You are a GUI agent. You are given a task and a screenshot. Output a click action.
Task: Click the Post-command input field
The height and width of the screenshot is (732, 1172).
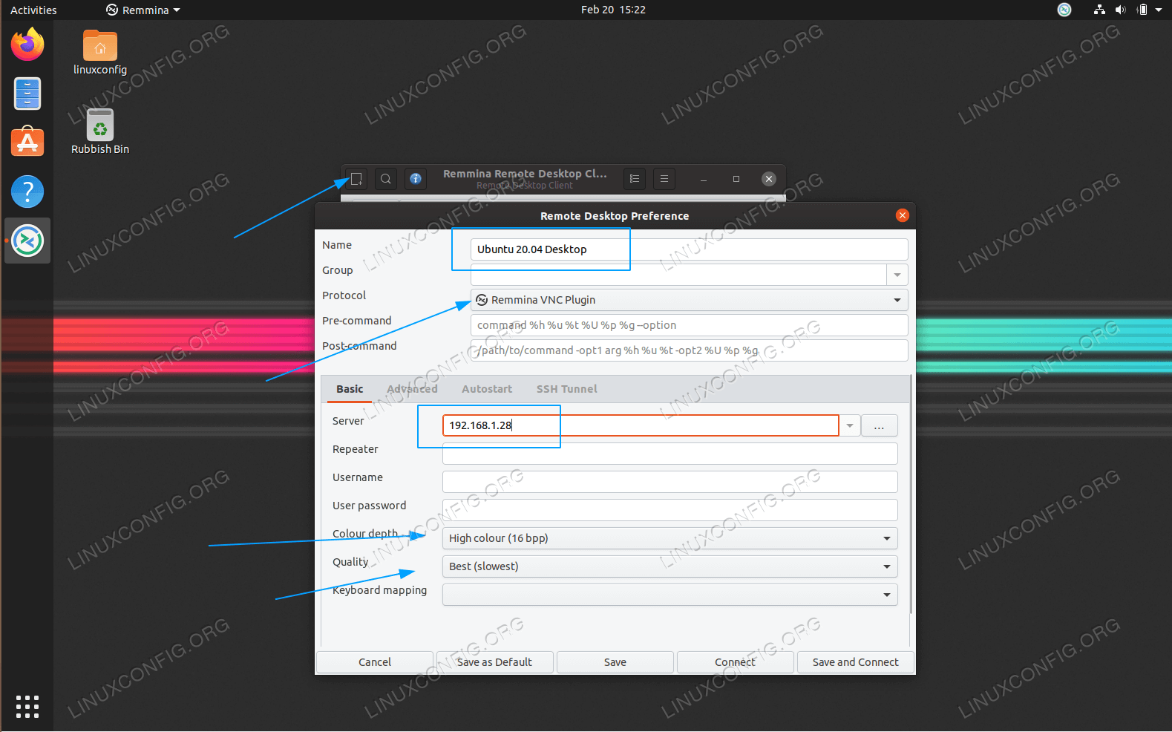[689, 350]
